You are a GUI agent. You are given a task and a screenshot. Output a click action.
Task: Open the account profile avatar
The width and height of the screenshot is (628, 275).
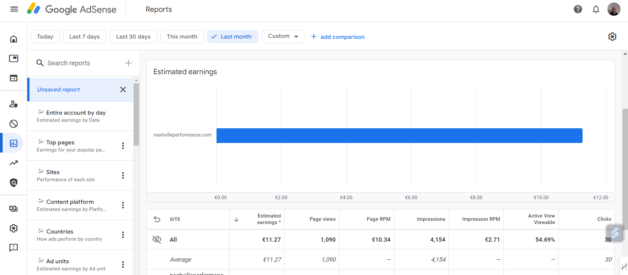tap(614, 9)
